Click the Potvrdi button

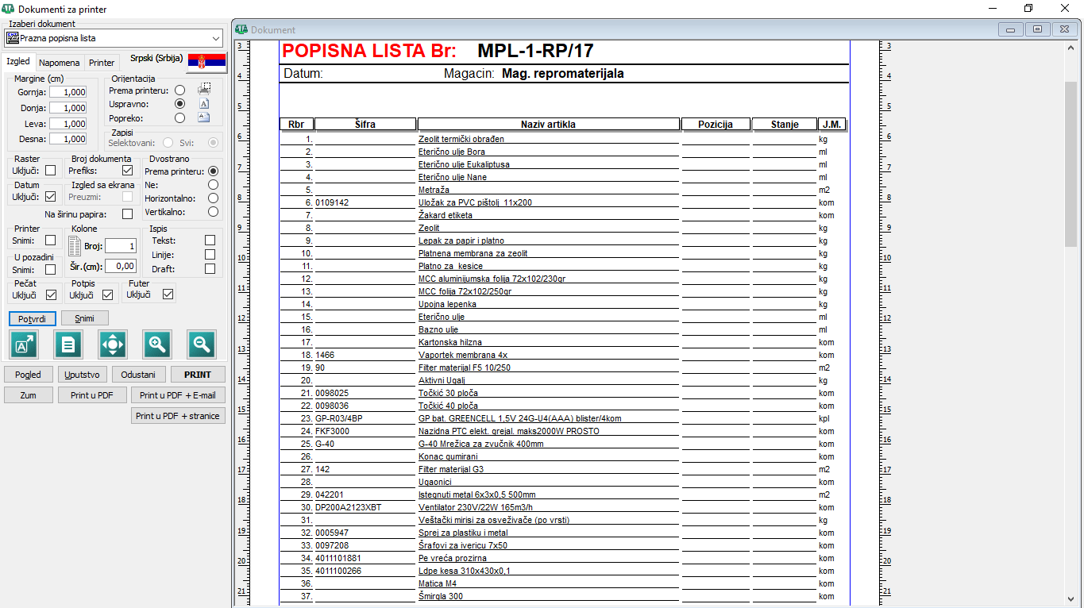pos(33,318)
